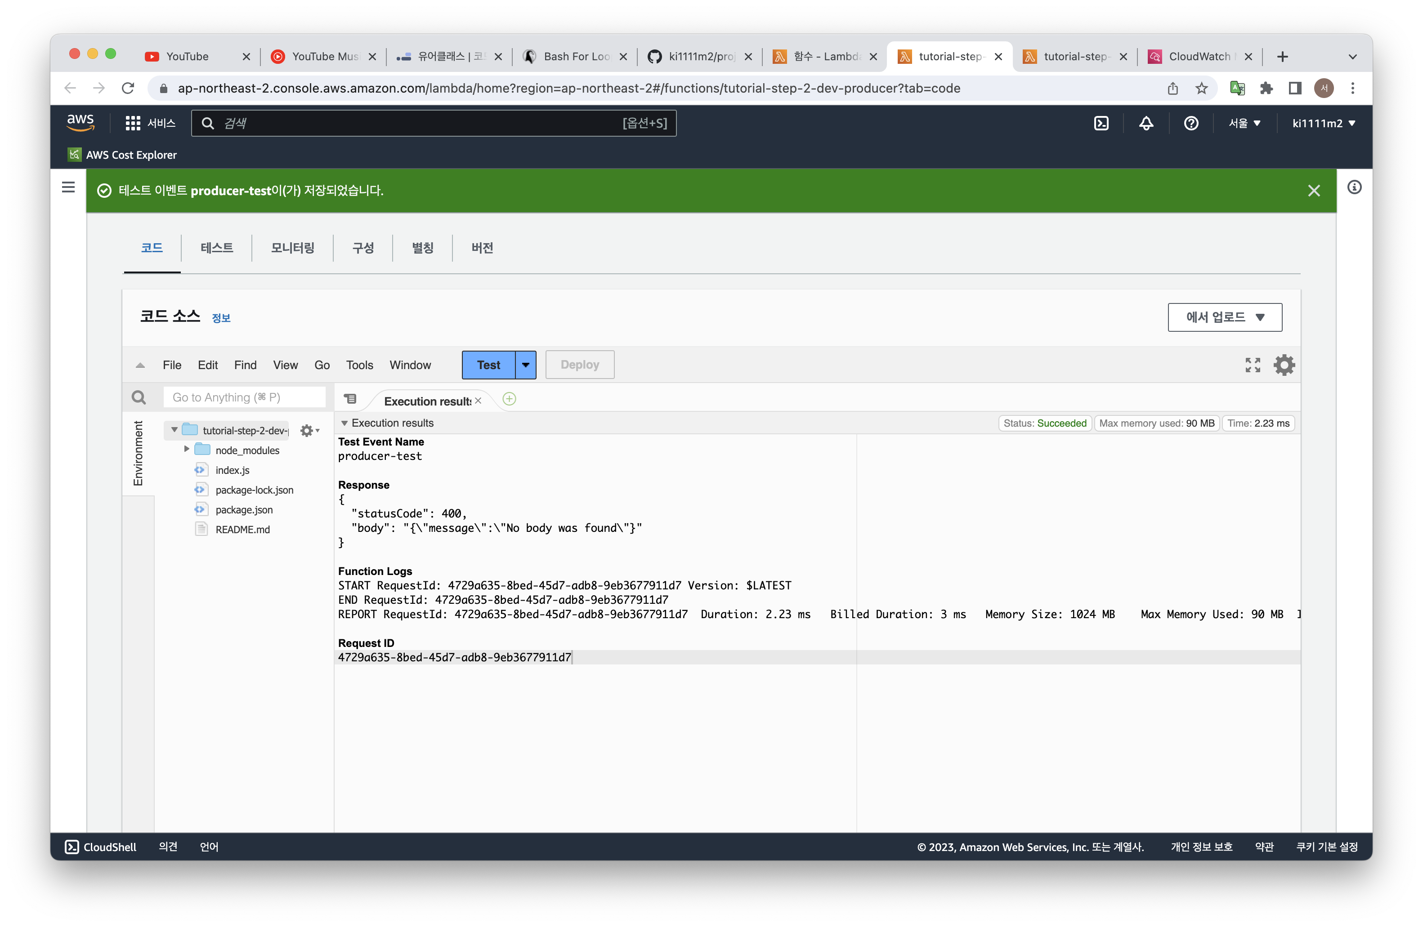Click the search magnifier in Environment panel
Image resolution: width=1423 pixels, height=927 pixels.
139,397
